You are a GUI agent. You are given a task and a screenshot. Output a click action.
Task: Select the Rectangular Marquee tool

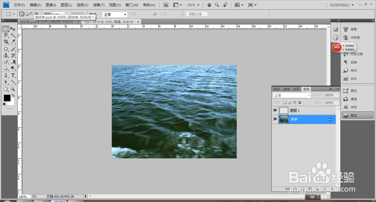point(6,29)
